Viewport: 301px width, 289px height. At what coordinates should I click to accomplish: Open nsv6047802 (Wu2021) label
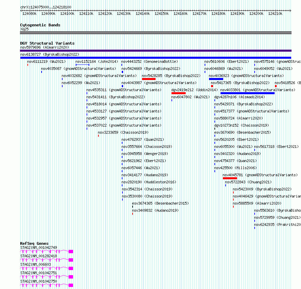(190, 97)
